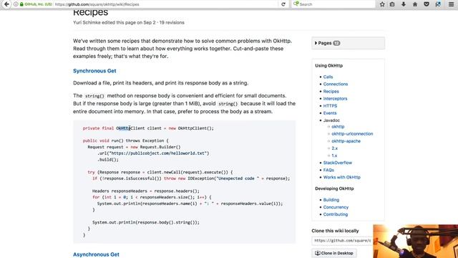The width and height of the screenshot is (458, 258).
Task: Open the bookmarks list icon
Action: point(392,4)
